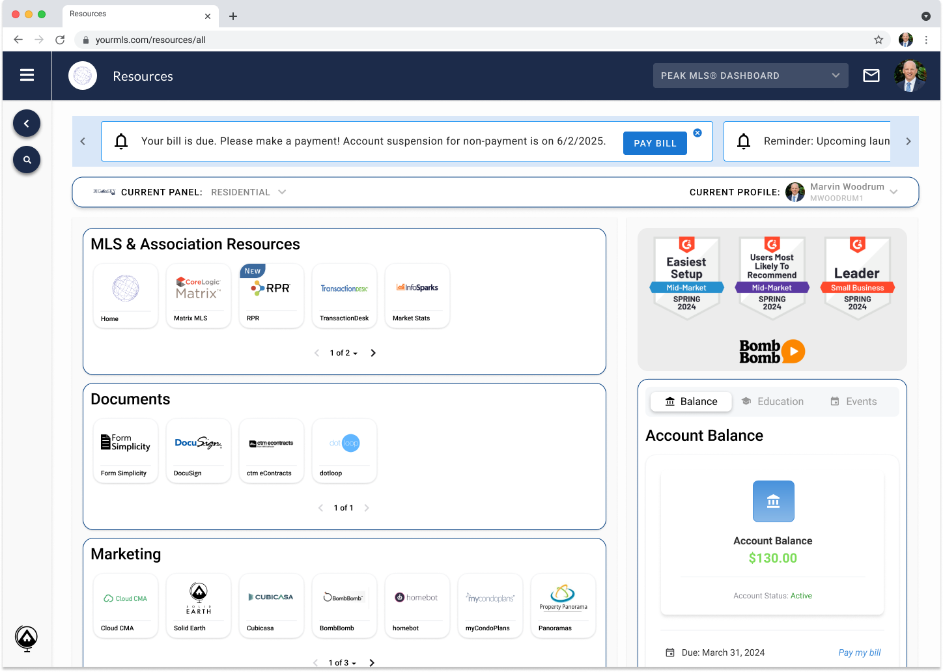Screen dimensions: 943x672
Task: Go to next page of MLS resources
Action: click(x=373, y=353)
